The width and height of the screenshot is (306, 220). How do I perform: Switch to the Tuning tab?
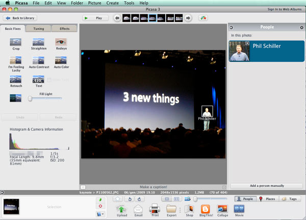click(39, 29)
